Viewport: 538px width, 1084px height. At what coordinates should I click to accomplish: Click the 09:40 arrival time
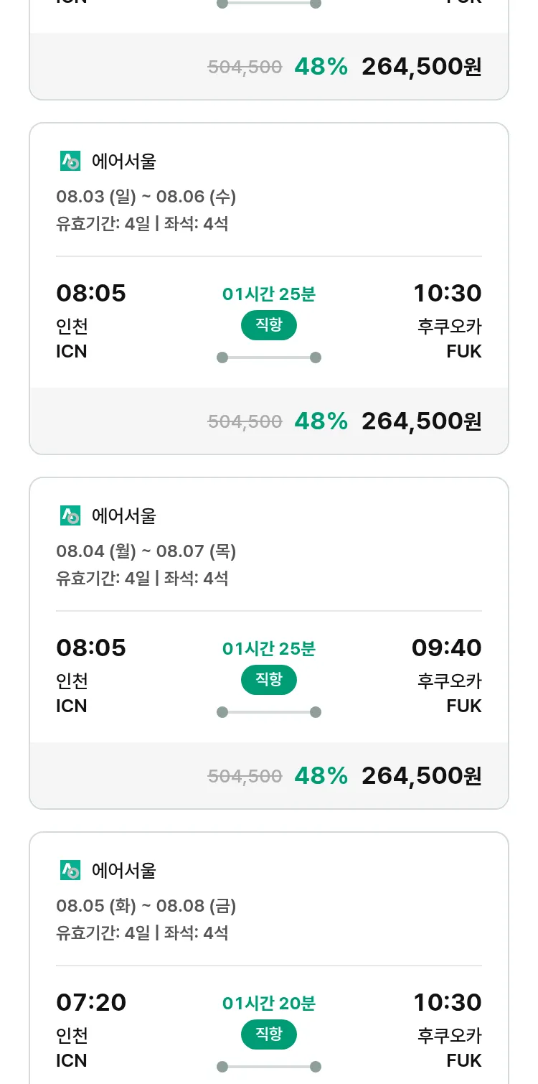446,648
